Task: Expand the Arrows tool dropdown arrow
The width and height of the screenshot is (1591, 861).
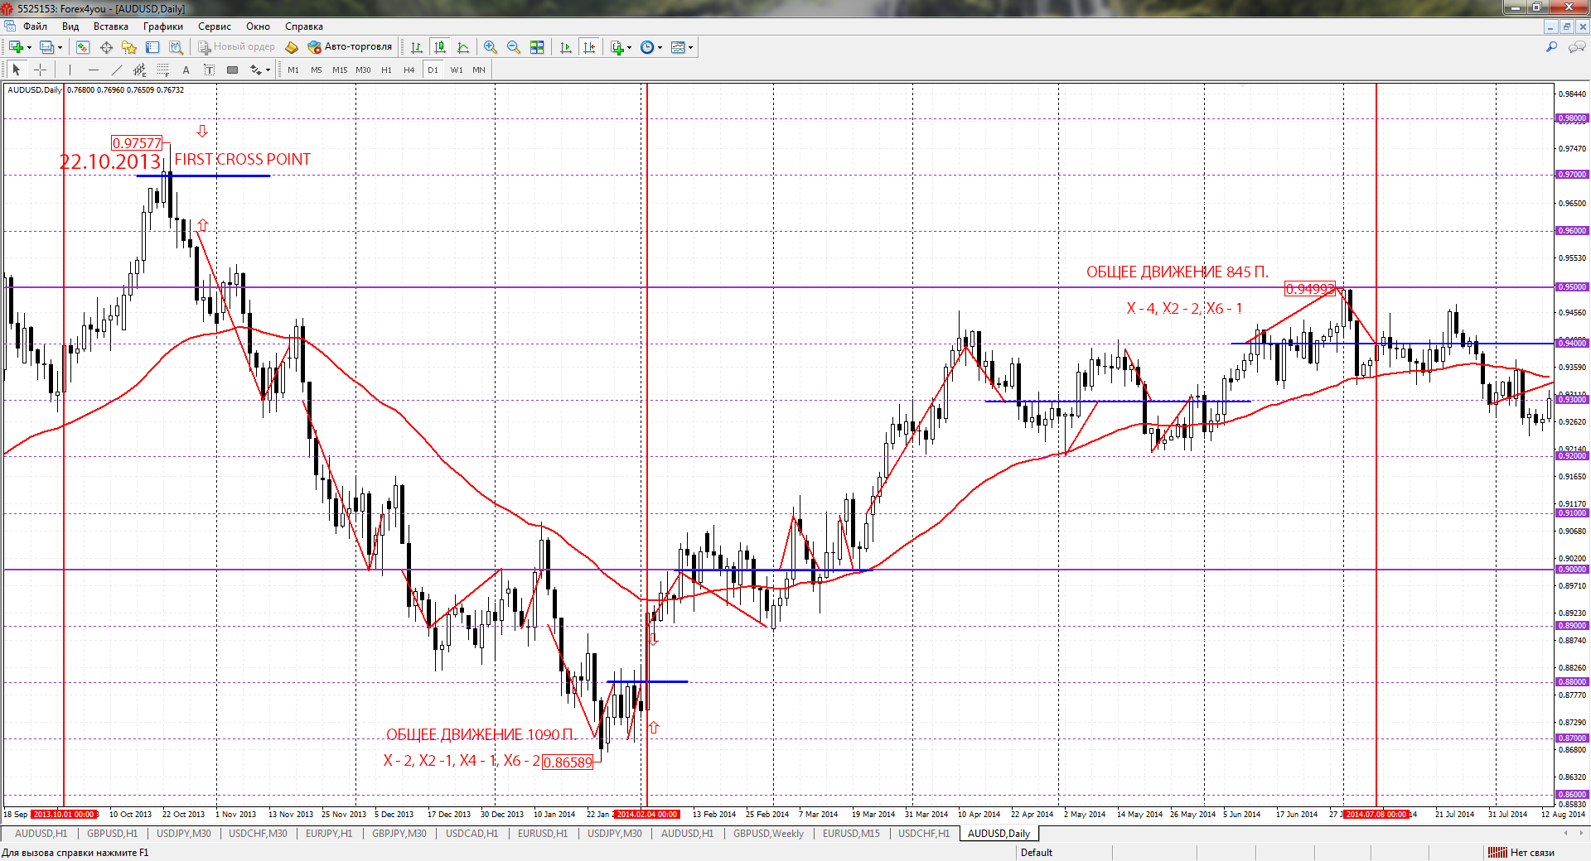Action: (x=268, y=70)
